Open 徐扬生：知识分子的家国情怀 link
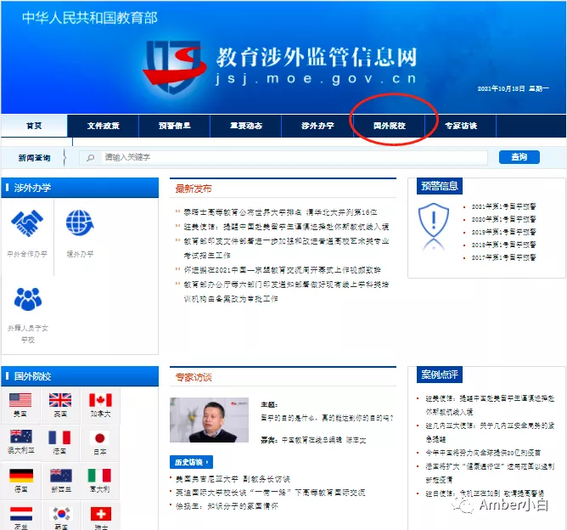 227,506
